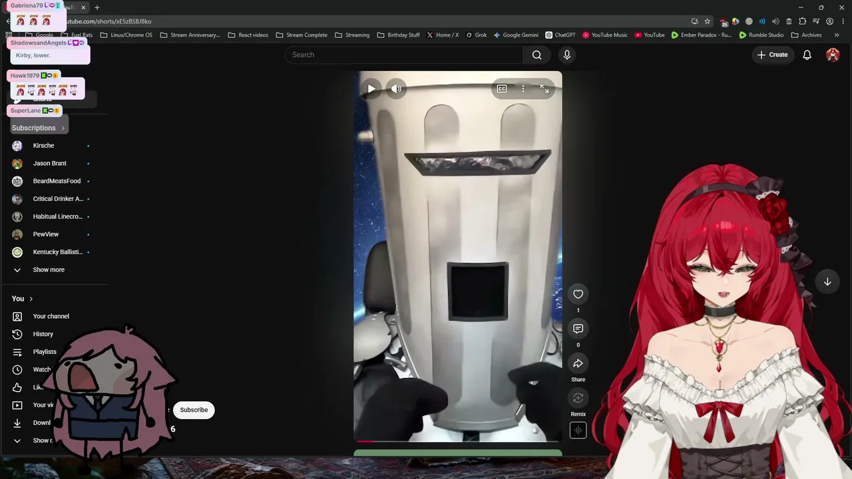This screenshot has height=479, width=852.
Task: Open Downloads arrow icon
Action: (17, 422)
